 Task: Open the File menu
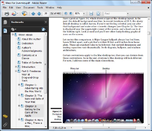(x=5, y=8)
